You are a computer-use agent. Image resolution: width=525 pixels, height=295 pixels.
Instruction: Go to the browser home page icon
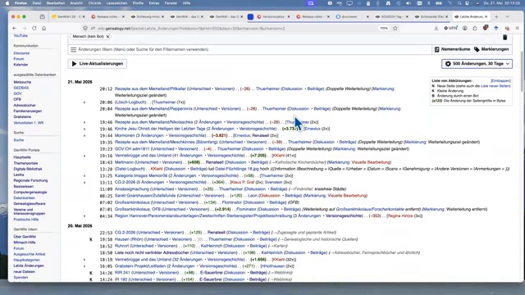click(x=43, y=29)
